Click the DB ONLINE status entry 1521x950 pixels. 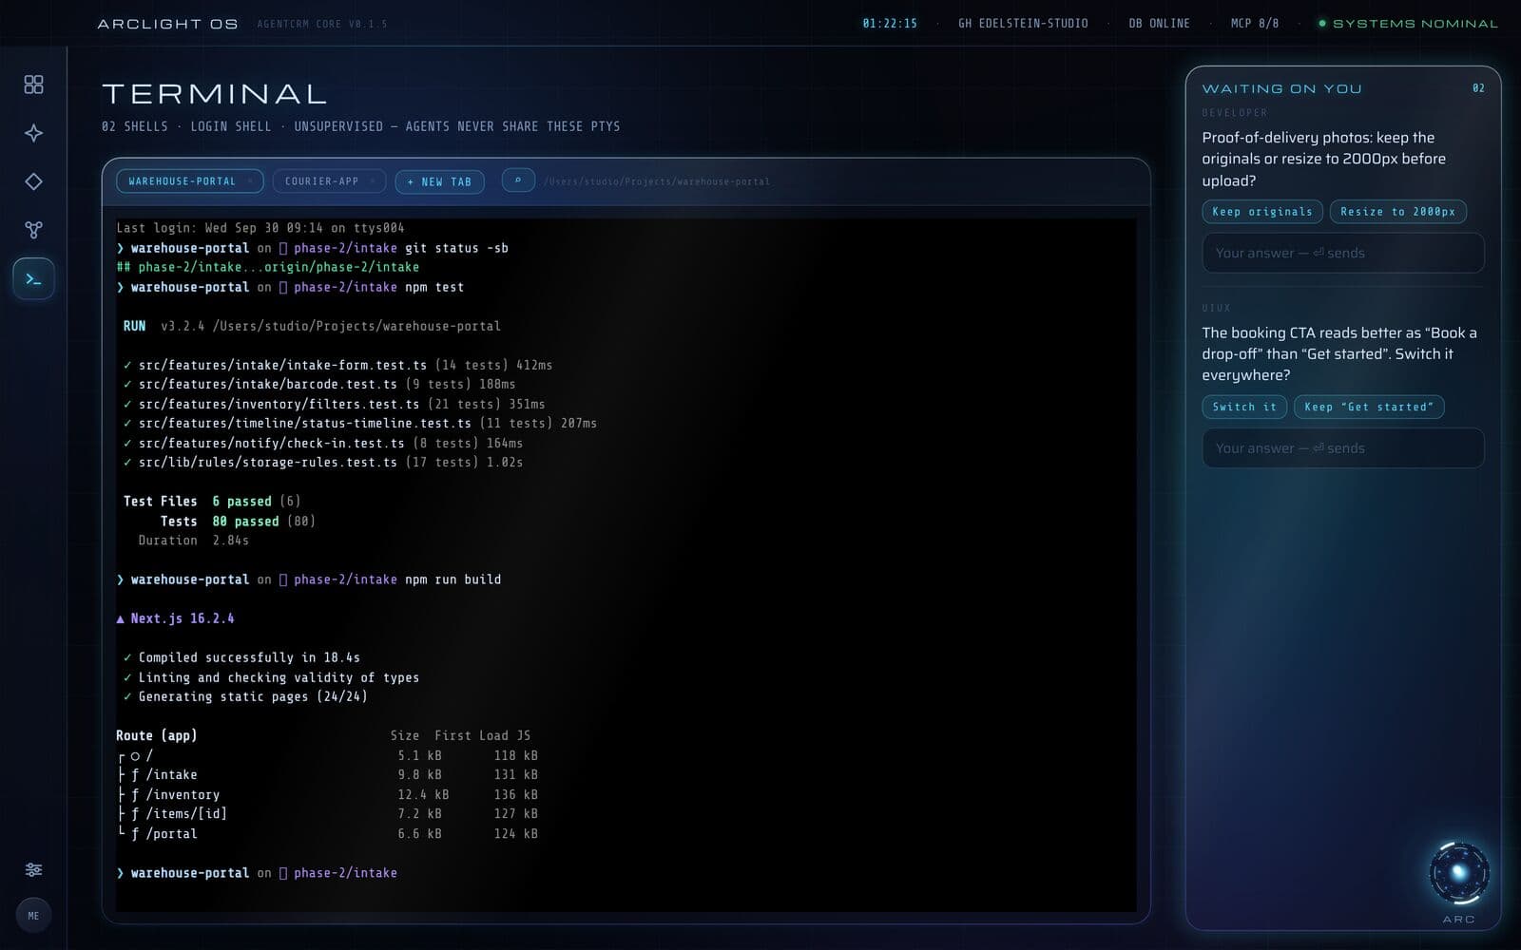click(1159, 24)
